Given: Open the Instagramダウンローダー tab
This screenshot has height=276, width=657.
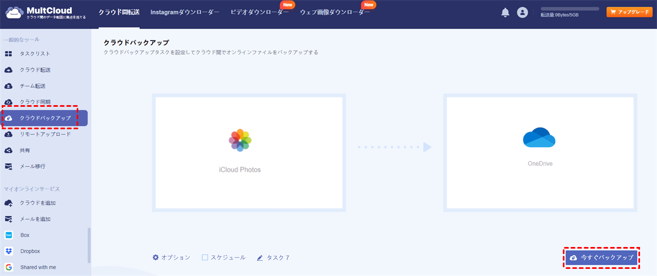Looking at the screenshot, I should [185, 13].
